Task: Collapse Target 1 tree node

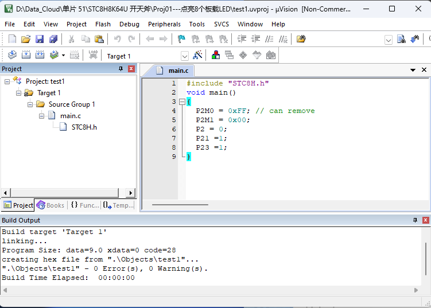Action: click(x=19, y=93)
